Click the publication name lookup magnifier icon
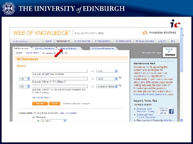The width and height of the screenshot is (193, 144). 120,85
